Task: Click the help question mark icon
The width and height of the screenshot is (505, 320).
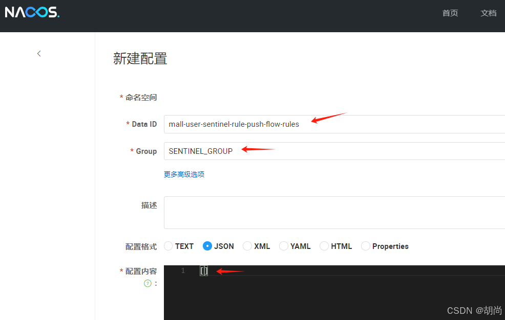Action: (148, 283)
